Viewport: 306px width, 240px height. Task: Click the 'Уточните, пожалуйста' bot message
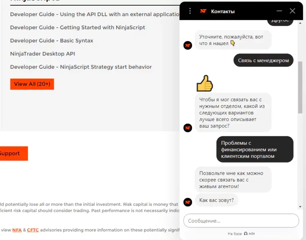coord(233,40)
